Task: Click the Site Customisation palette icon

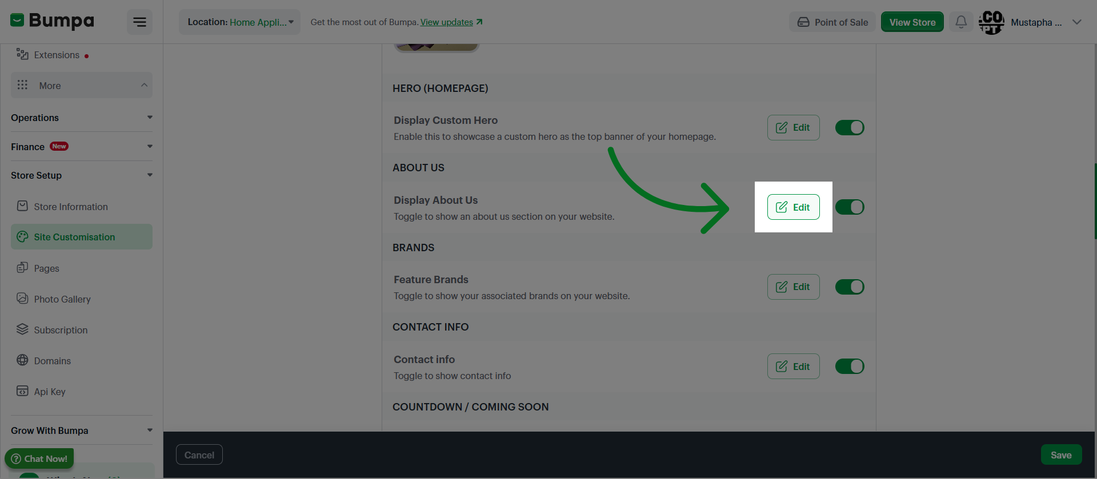Action: coord(22,236)
